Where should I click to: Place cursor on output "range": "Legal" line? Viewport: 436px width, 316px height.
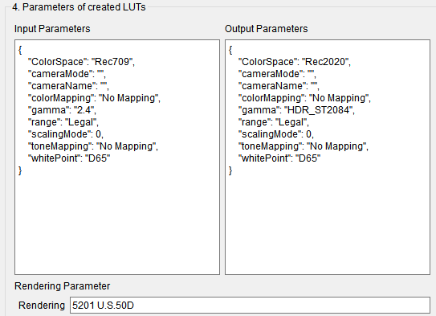click(x=274, y=122)
